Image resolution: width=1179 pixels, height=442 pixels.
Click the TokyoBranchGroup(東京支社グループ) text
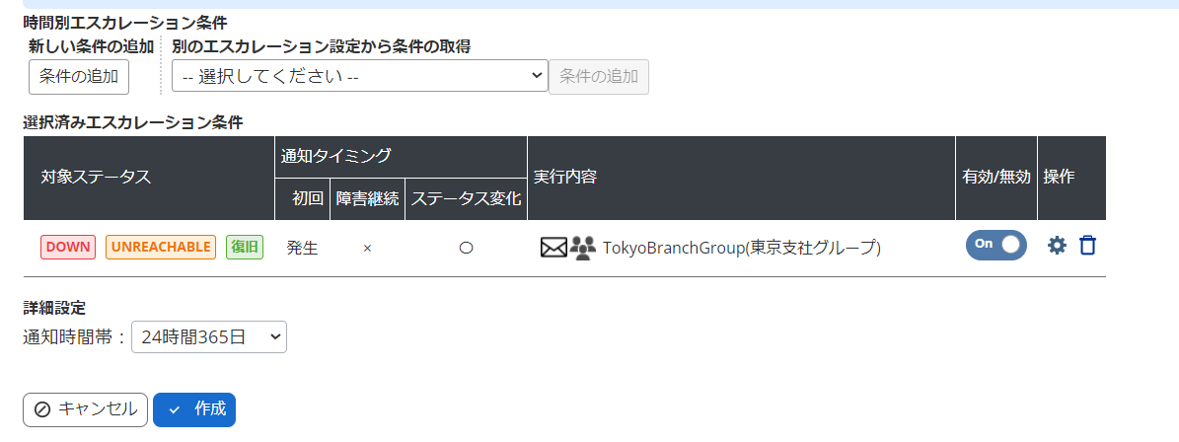741,248
